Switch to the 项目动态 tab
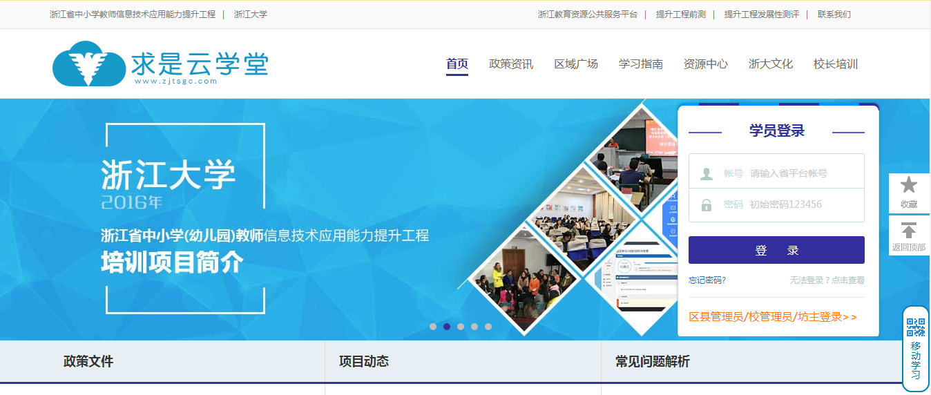Screen dimensions: 931x395 pyautogui.click(x=364, y=361)
